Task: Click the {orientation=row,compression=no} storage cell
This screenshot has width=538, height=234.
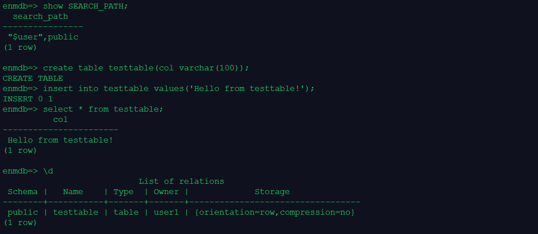Action: (x=275, y=212)
